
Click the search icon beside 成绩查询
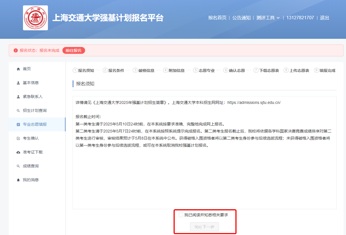tap(18, 166)
